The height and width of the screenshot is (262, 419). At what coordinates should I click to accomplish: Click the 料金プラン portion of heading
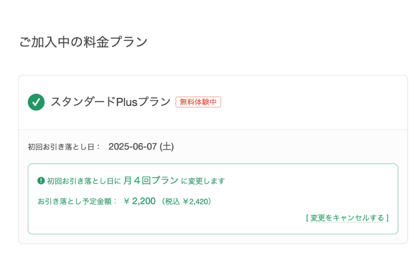tap(115, 42)
